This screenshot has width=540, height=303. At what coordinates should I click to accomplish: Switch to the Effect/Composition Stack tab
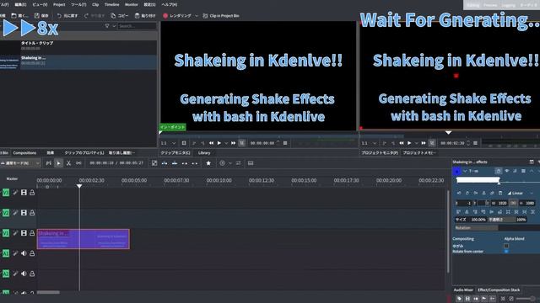point(499,290)
